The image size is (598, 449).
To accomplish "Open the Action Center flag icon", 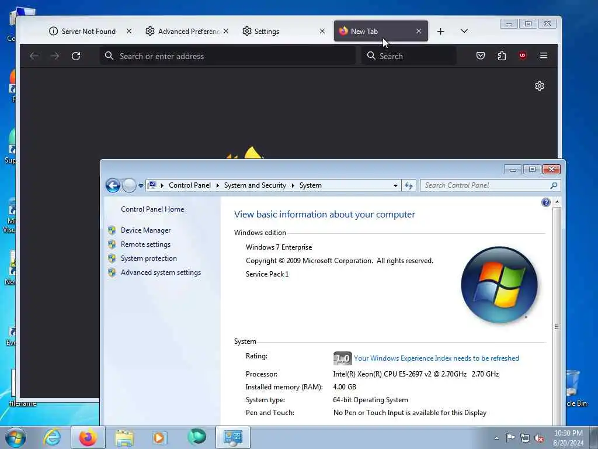I will pyautogui.click(x=510, y=438).
